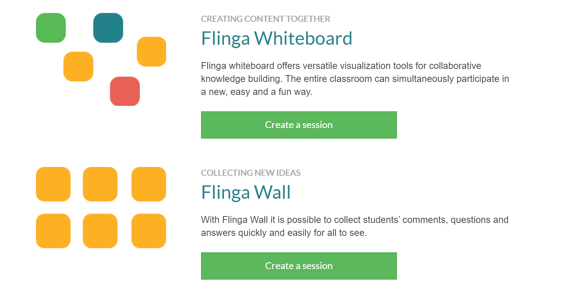Select bottom-middle tile of Flinga Wall grid
This screenshot has height=296, width=587.
[100, 231]
